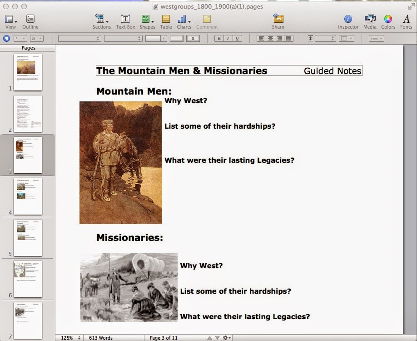Open the font family dropdown
Image resolution: width=417 pixels, height=341 pixels.
(79, 38)
